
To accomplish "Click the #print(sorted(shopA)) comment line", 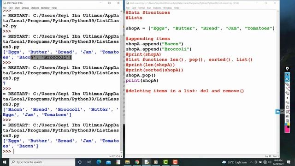I will (154, 70).
